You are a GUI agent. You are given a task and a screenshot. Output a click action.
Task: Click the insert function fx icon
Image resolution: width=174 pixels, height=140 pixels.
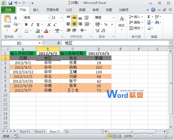click(x=58, y=43)
